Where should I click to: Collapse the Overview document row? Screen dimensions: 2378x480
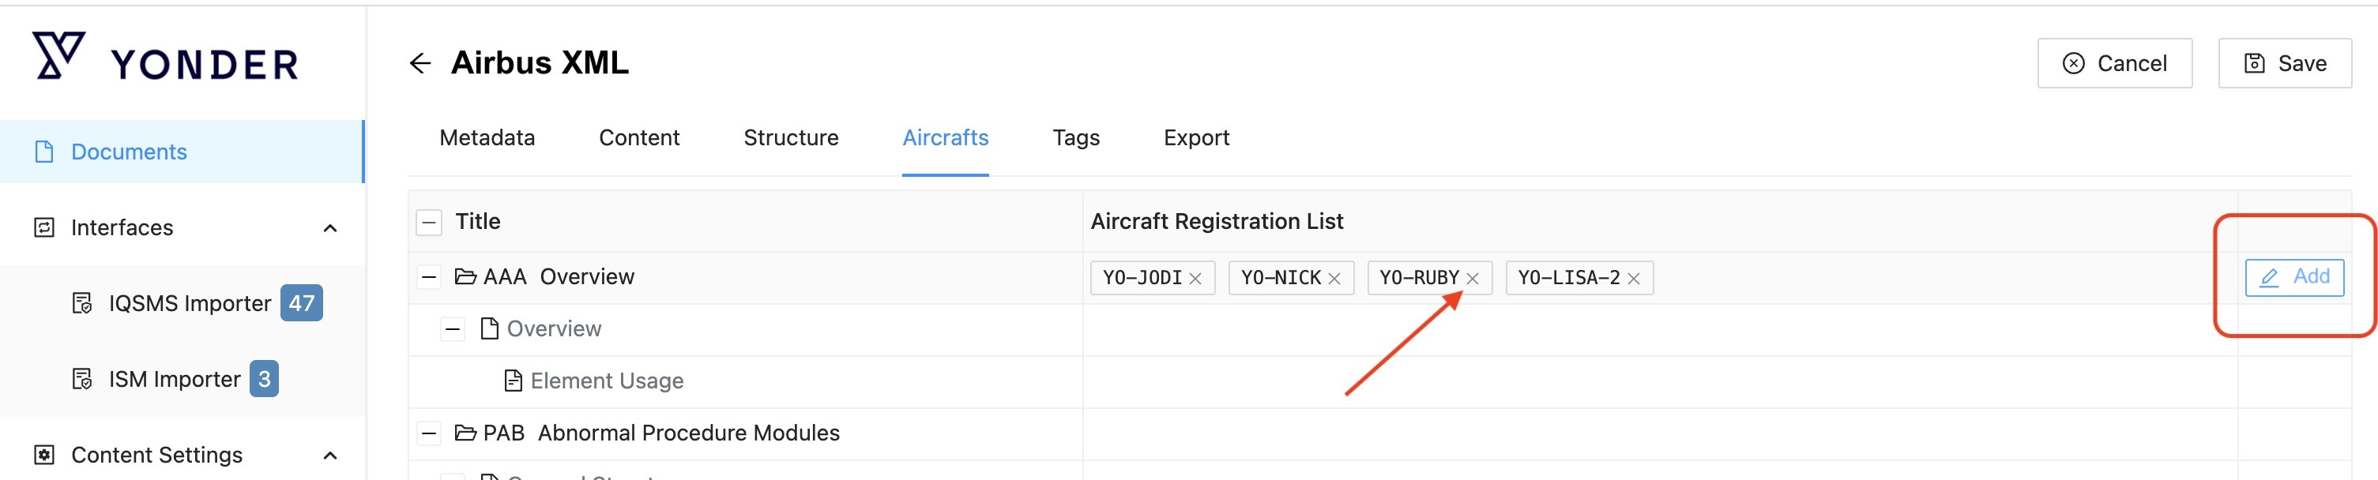pyautogui.click(x=453, y=329)
